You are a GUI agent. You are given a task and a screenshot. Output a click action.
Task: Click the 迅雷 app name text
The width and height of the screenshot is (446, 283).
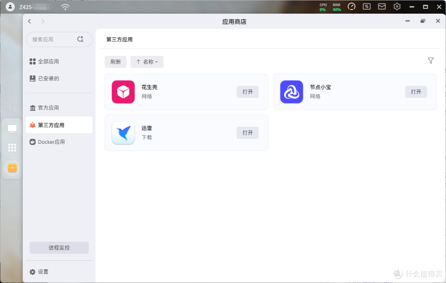click(x=147, y=128)
